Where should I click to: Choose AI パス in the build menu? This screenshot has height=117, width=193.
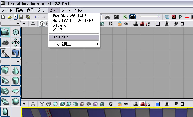click(x=74, y=30)
